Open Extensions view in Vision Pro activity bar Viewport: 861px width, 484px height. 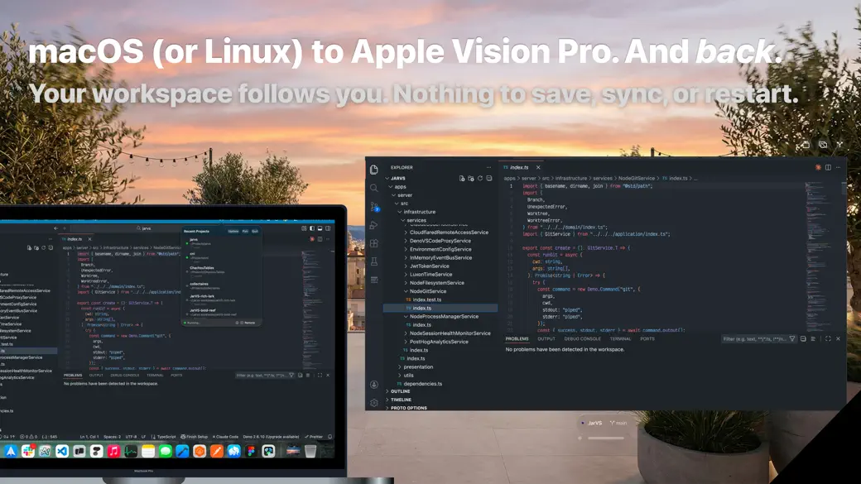(374, 243)
